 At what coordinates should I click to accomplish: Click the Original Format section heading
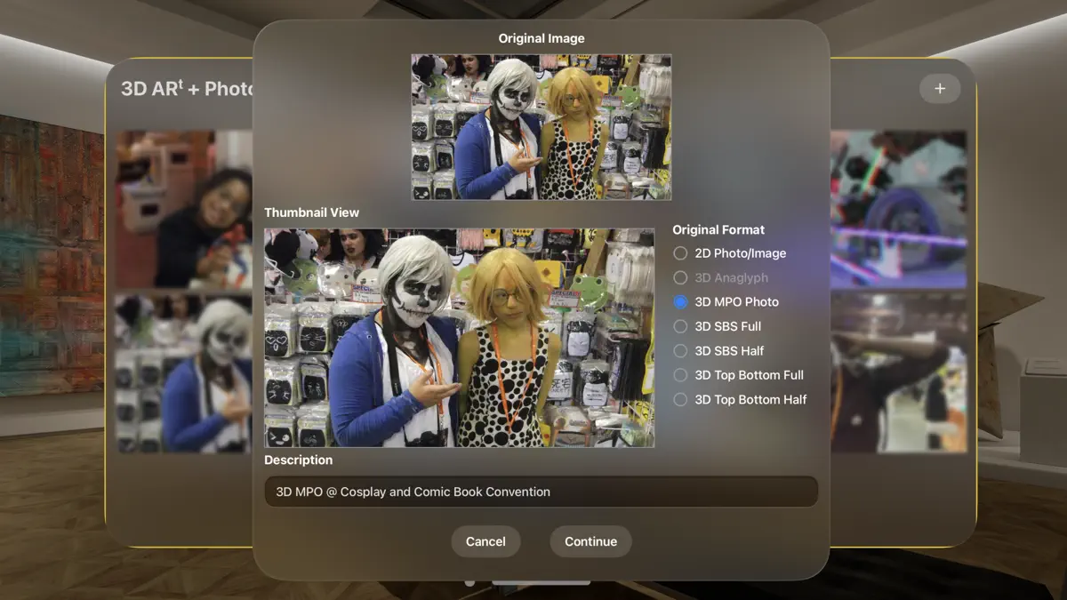coord(718,229)
